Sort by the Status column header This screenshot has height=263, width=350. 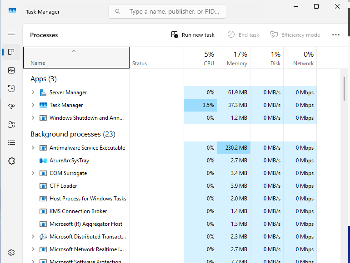coord(157,58)
